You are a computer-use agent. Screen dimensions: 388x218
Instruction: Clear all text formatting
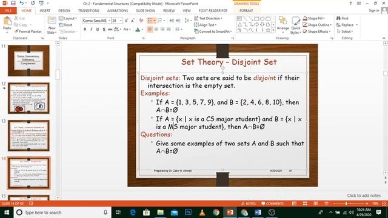click(x=141, y=21)
